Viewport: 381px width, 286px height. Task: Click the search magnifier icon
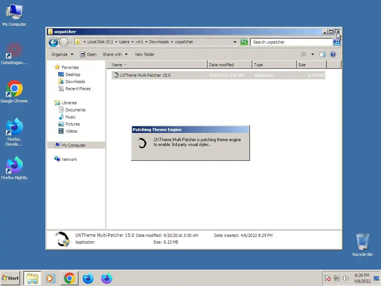336,42
